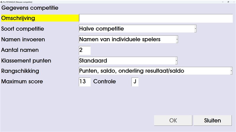Maximize the Pro PETANQUE window
The width and height of the screenshot is (236, 132).
(x=228, y=1)
